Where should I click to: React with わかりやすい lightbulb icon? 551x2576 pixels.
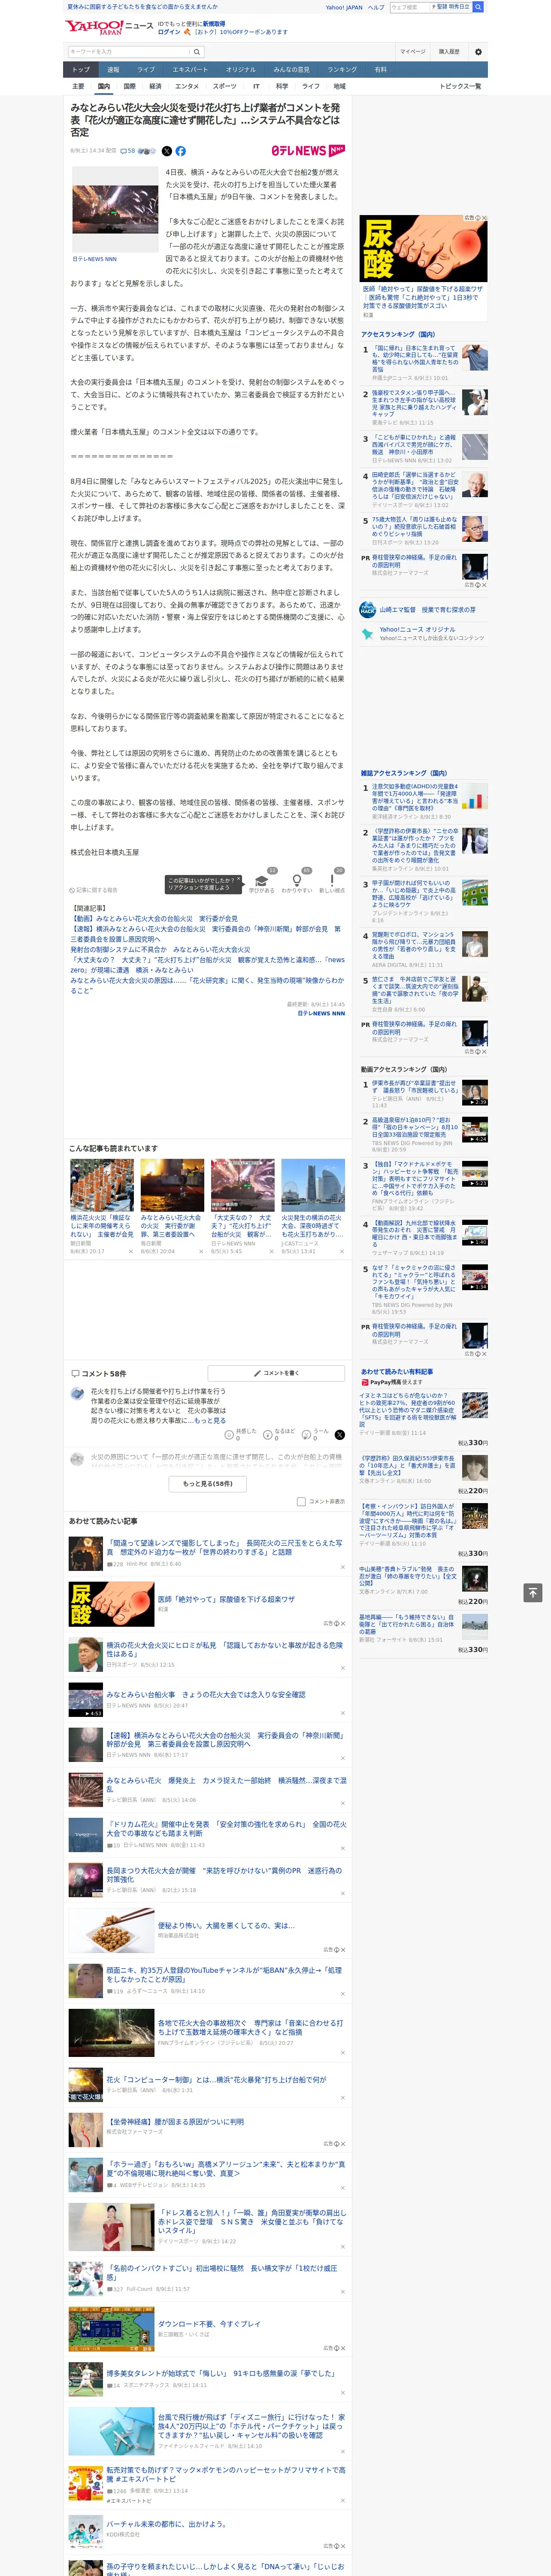click(x=296, y=882)
